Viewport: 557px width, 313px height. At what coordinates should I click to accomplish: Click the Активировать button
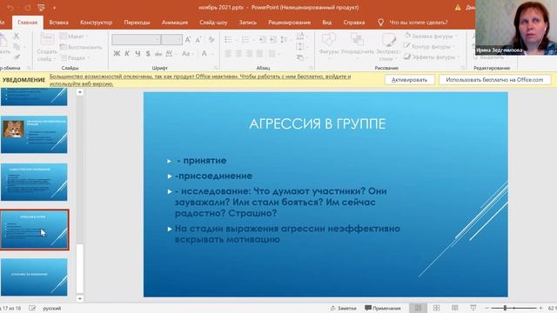pyautogui.click(x=410, y=80)
